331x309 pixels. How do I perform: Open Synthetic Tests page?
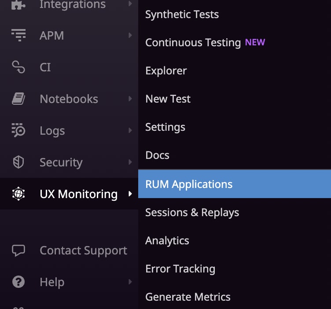[x=182, y=14]
